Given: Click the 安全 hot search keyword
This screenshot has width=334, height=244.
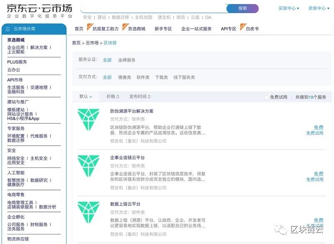Looking at the screenshot, I should (87, 17).
